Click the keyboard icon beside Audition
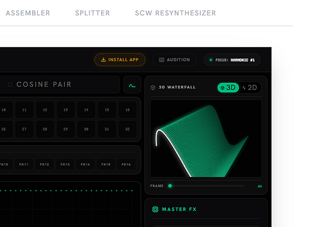Image resolution: width=315 pixels, height=227 pixels. coord(161,60)
